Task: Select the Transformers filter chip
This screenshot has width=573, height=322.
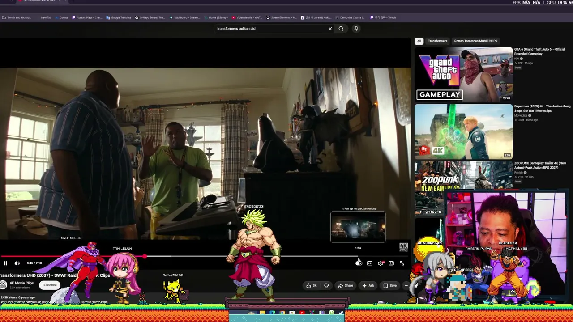Action: pyautogui.click(x=437, y=41)
